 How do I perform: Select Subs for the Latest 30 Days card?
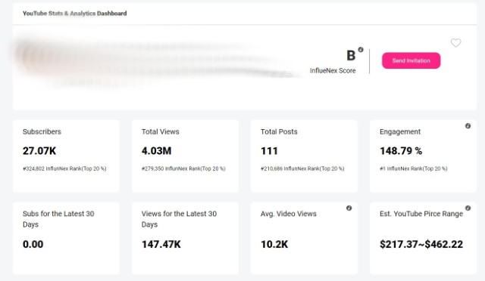(x=66, y=238)
